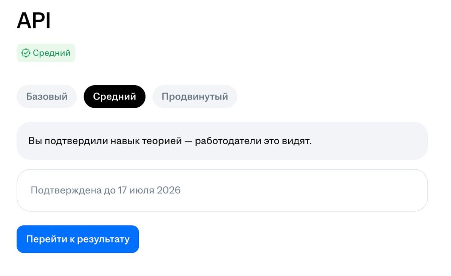
Task: Select the black Средний toggle pill
Action: click(114, 97)
